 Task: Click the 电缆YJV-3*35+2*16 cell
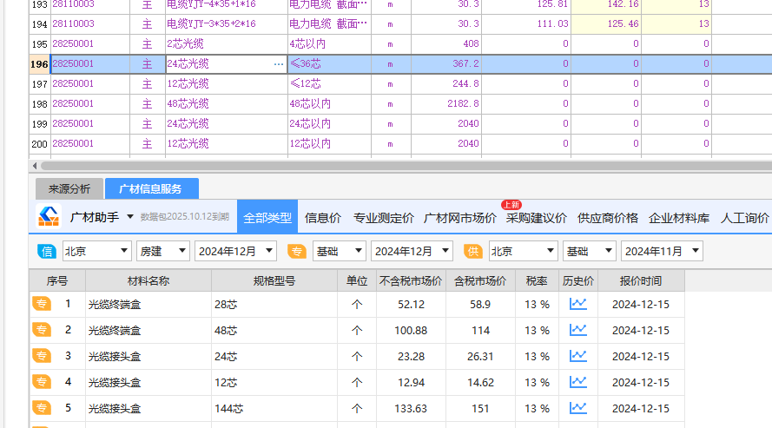[227, 23]
